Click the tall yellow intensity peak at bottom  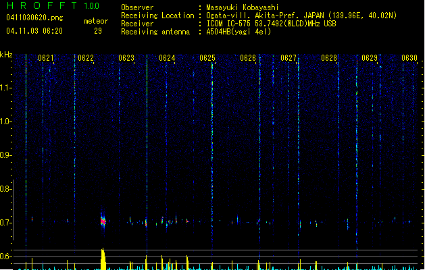(103, 259)
